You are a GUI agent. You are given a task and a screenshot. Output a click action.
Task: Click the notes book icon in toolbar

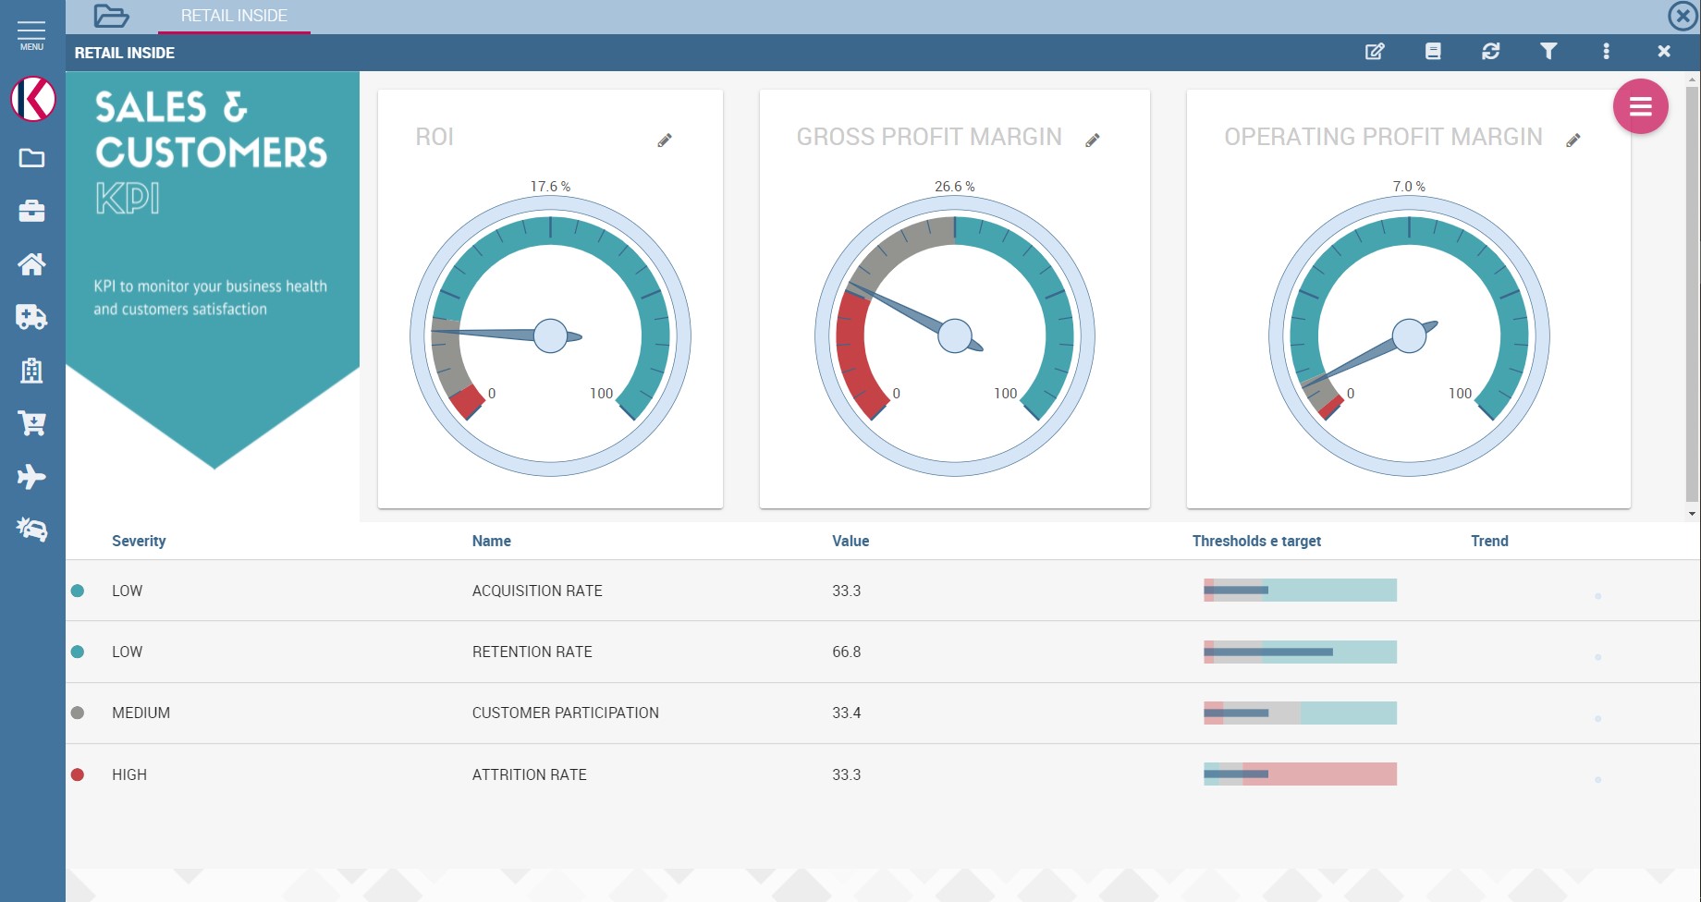tap(1433, 52)
